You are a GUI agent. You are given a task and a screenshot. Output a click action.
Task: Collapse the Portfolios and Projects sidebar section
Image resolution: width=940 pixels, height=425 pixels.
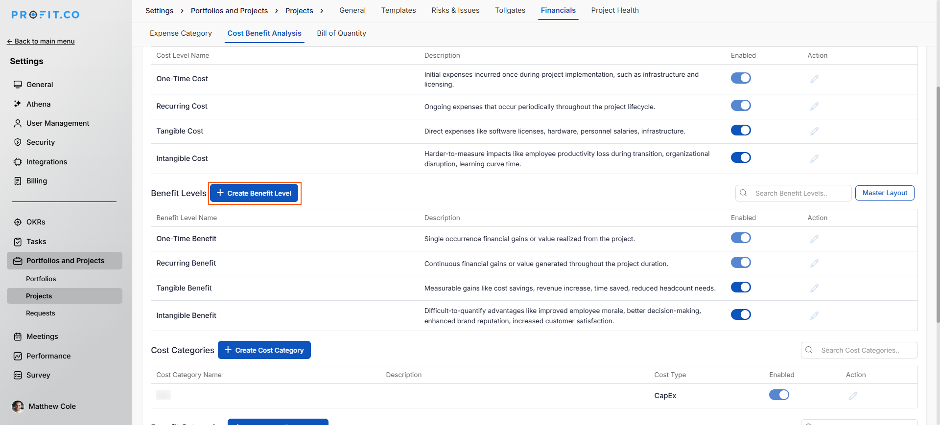(65, 261)
